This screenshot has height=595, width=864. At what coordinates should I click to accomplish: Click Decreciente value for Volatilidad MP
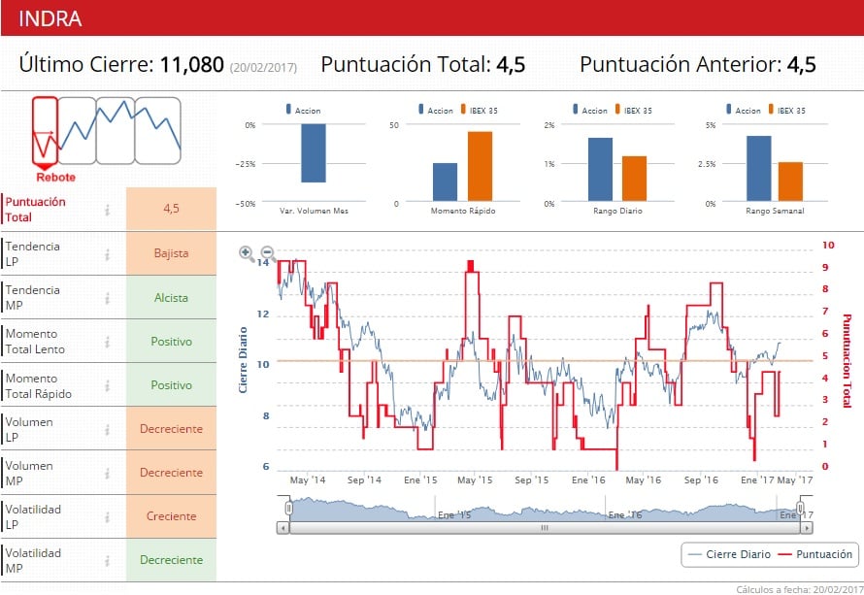pos(172,560)
